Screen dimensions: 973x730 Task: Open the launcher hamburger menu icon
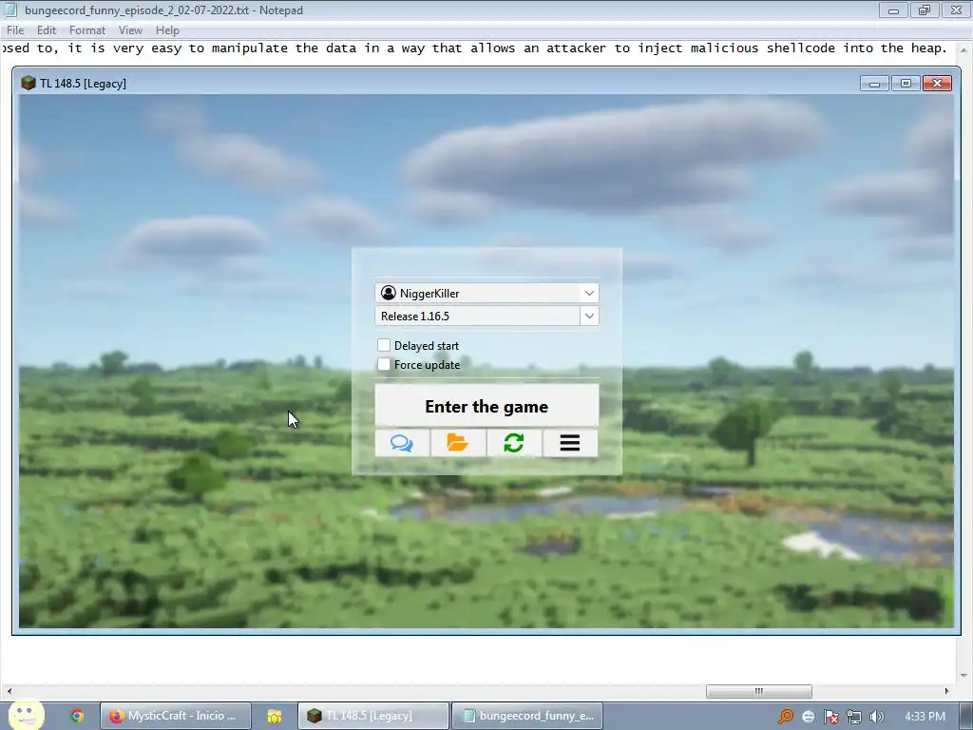[570, 443]
